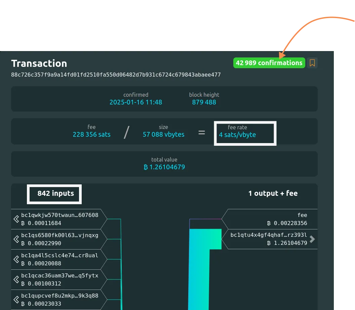Open input address bc1qs6580fk00l63…vjnqxg
This screenshot has height=310, width=355.
[x=60, y=235]
